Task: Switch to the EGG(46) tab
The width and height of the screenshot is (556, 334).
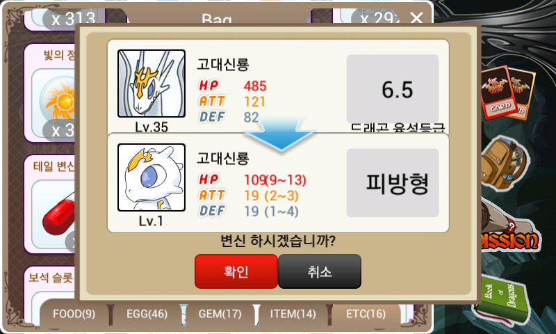Action: (147, 314)
